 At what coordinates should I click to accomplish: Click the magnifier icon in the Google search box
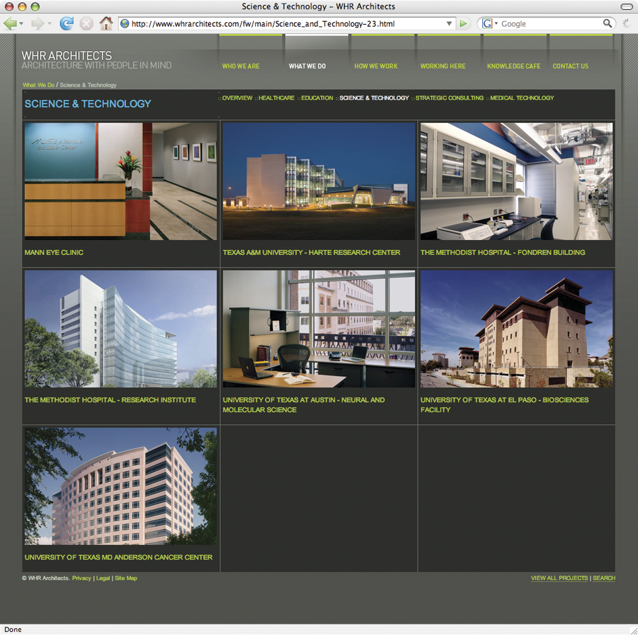(x=608, y=23)
